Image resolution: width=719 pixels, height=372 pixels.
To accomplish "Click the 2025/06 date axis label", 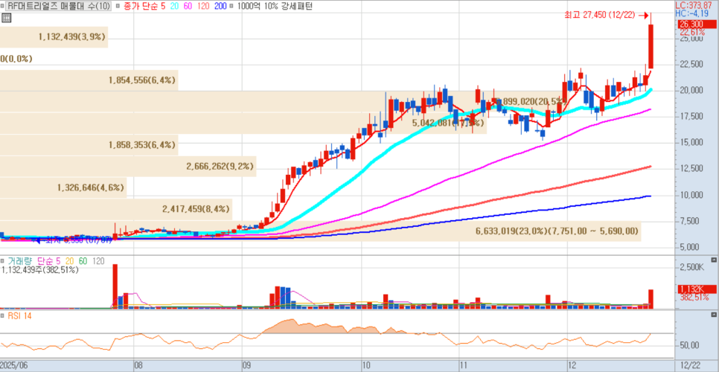I will (13, 365).
